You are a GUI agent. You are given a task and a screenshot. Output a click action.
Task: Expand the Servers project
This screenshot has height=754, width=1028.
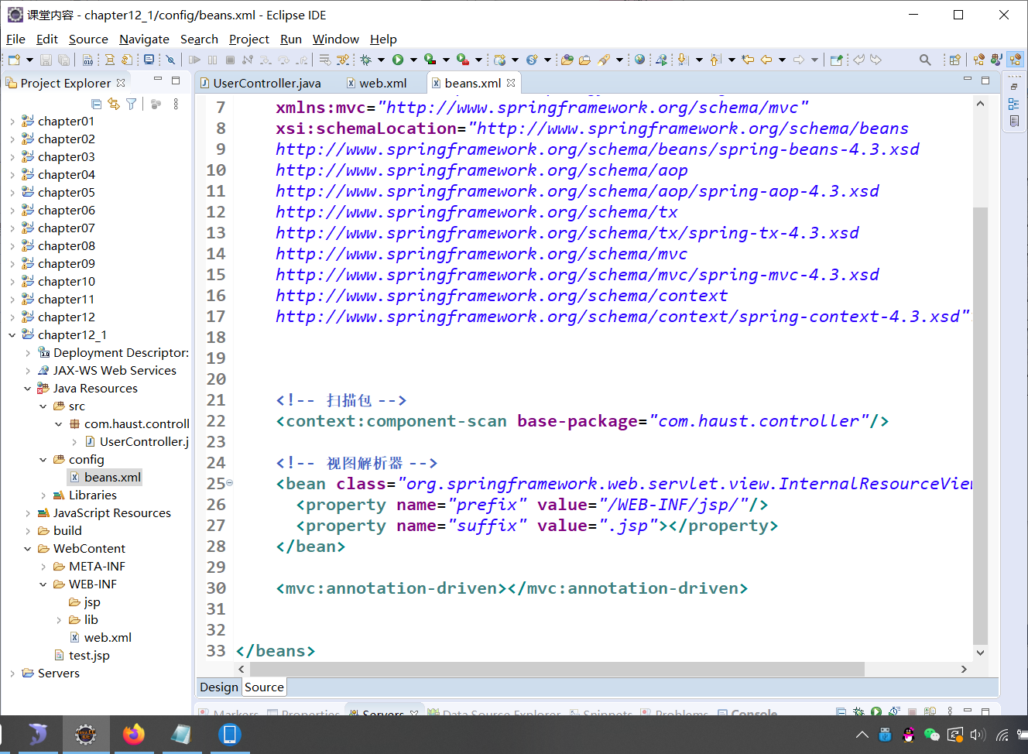click(x=12, y=673)
